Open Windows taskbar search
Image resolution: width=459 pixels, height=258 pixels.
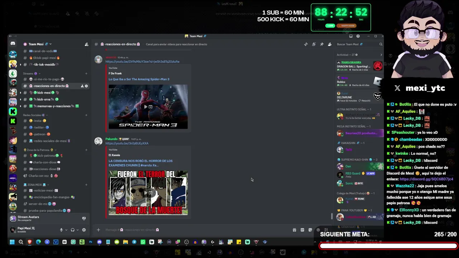(21, 242)
